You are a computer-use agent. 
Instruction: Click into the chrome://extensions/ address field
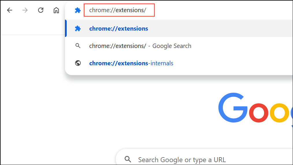coord(119,10)
